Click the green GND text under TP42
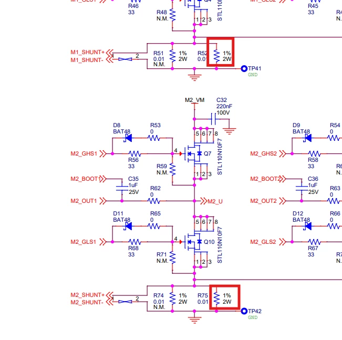 tap(253, 317)
